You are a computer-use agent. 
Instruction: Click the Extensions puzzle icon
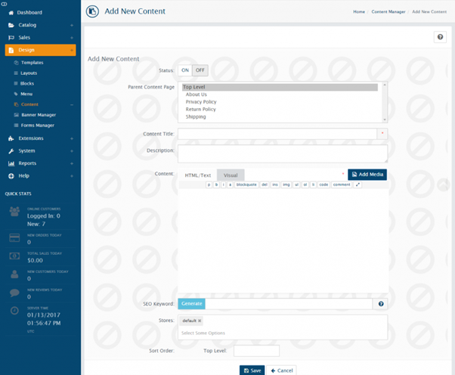click(x=11, y=138)
